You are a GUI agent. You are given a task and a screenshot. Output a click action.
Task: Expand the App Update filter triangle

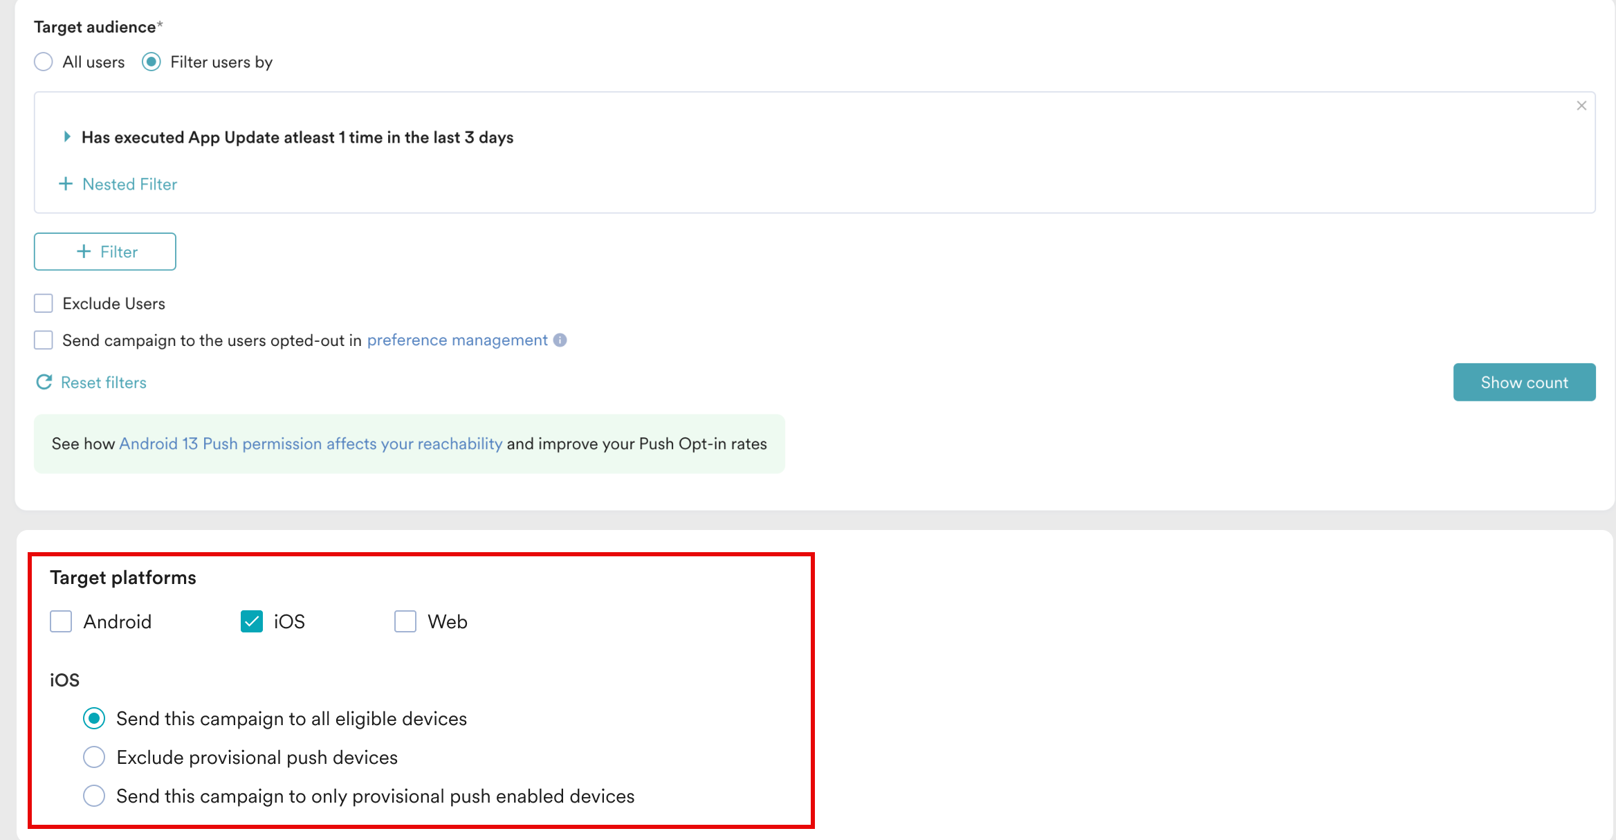[x=66, y=137]
